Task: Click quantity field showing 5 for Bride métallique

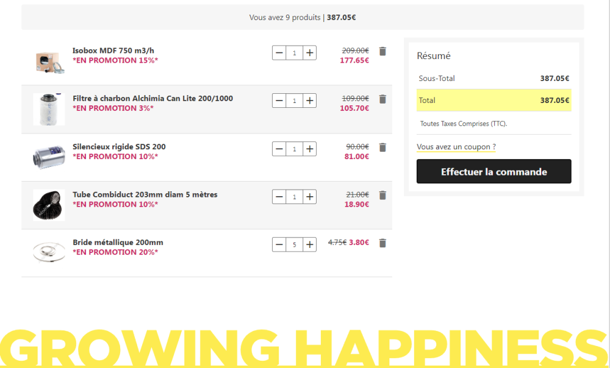Action: 294,244
